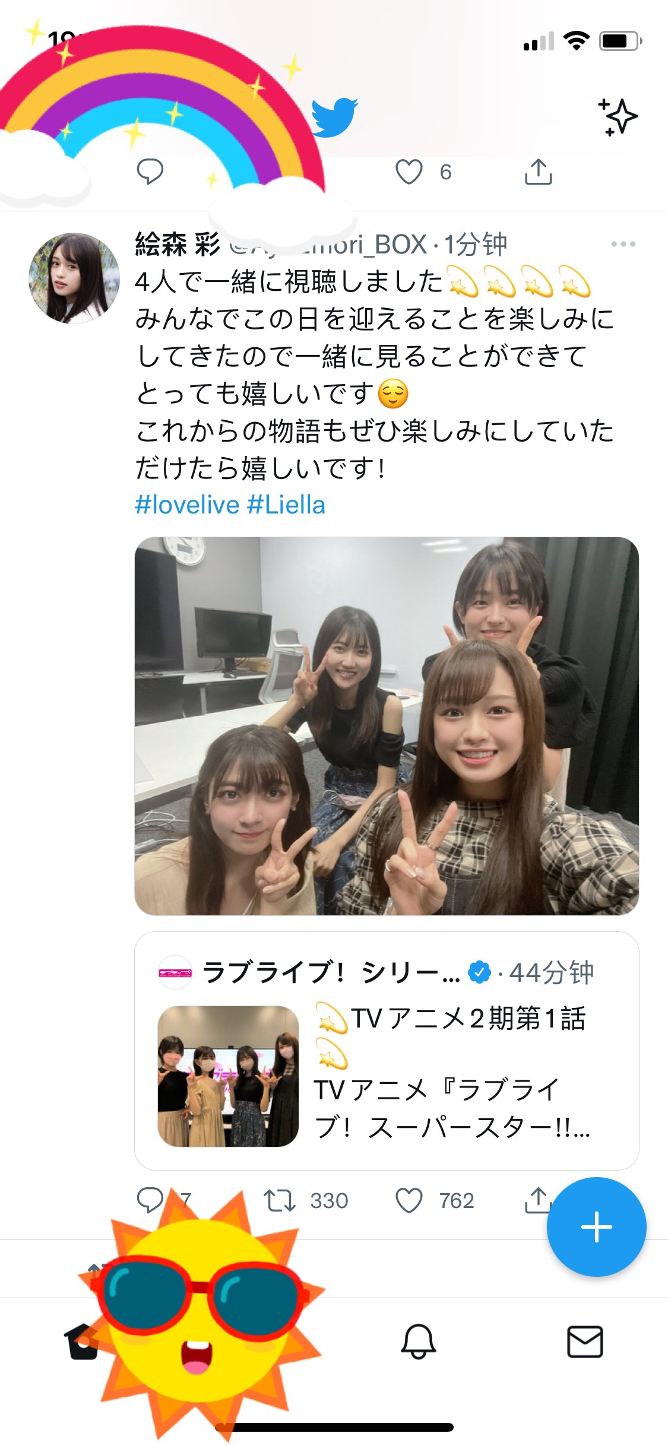The height and width of the screenshot is (1446, 668).
Task: View the four-person selfie photo
Action: (387, 726)
